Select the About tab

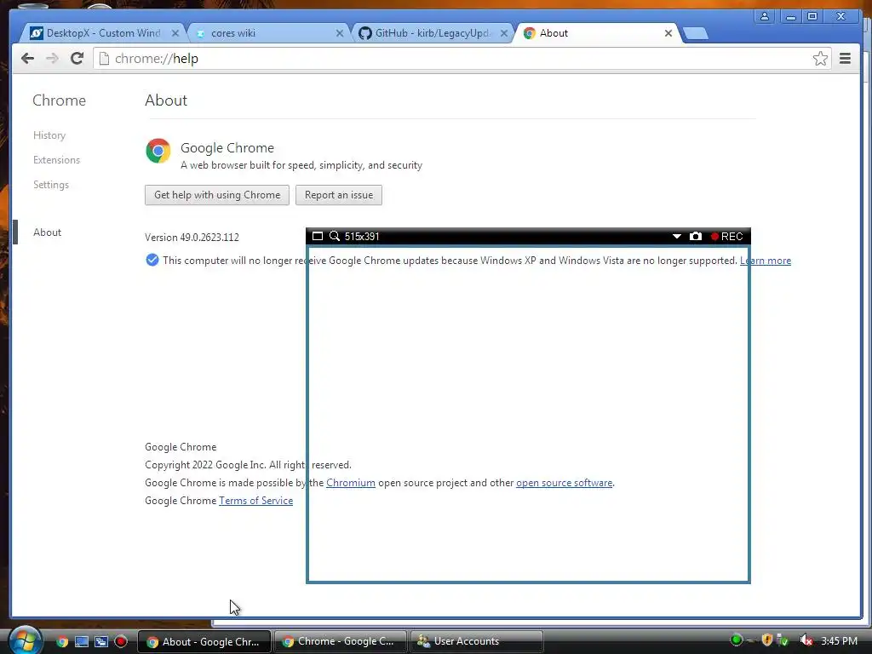[596, 33]
